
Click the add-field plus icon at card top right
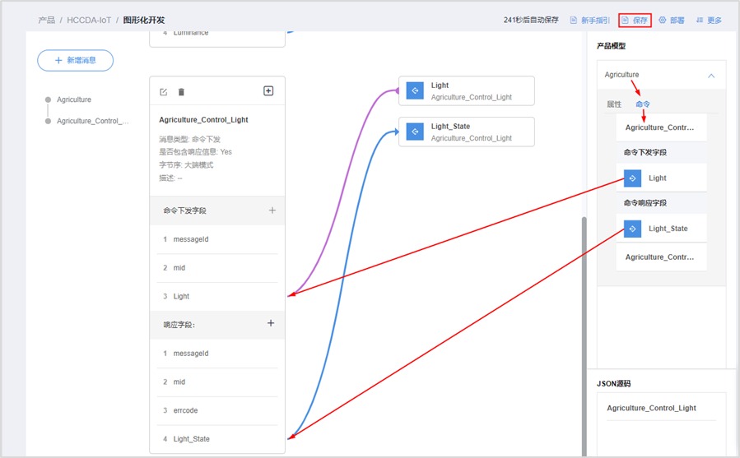point(268,91)
